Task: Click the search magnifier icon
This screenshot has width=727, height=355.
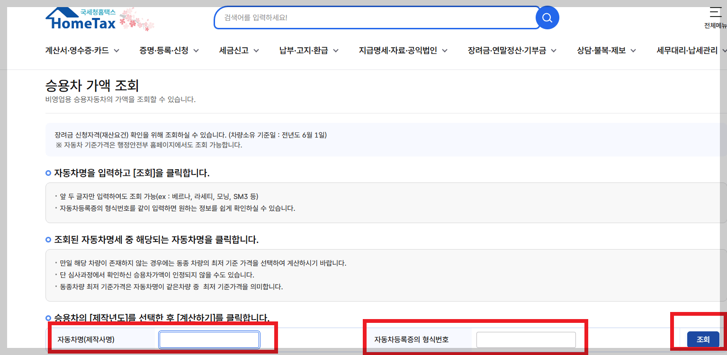Action: click(547, 17)
